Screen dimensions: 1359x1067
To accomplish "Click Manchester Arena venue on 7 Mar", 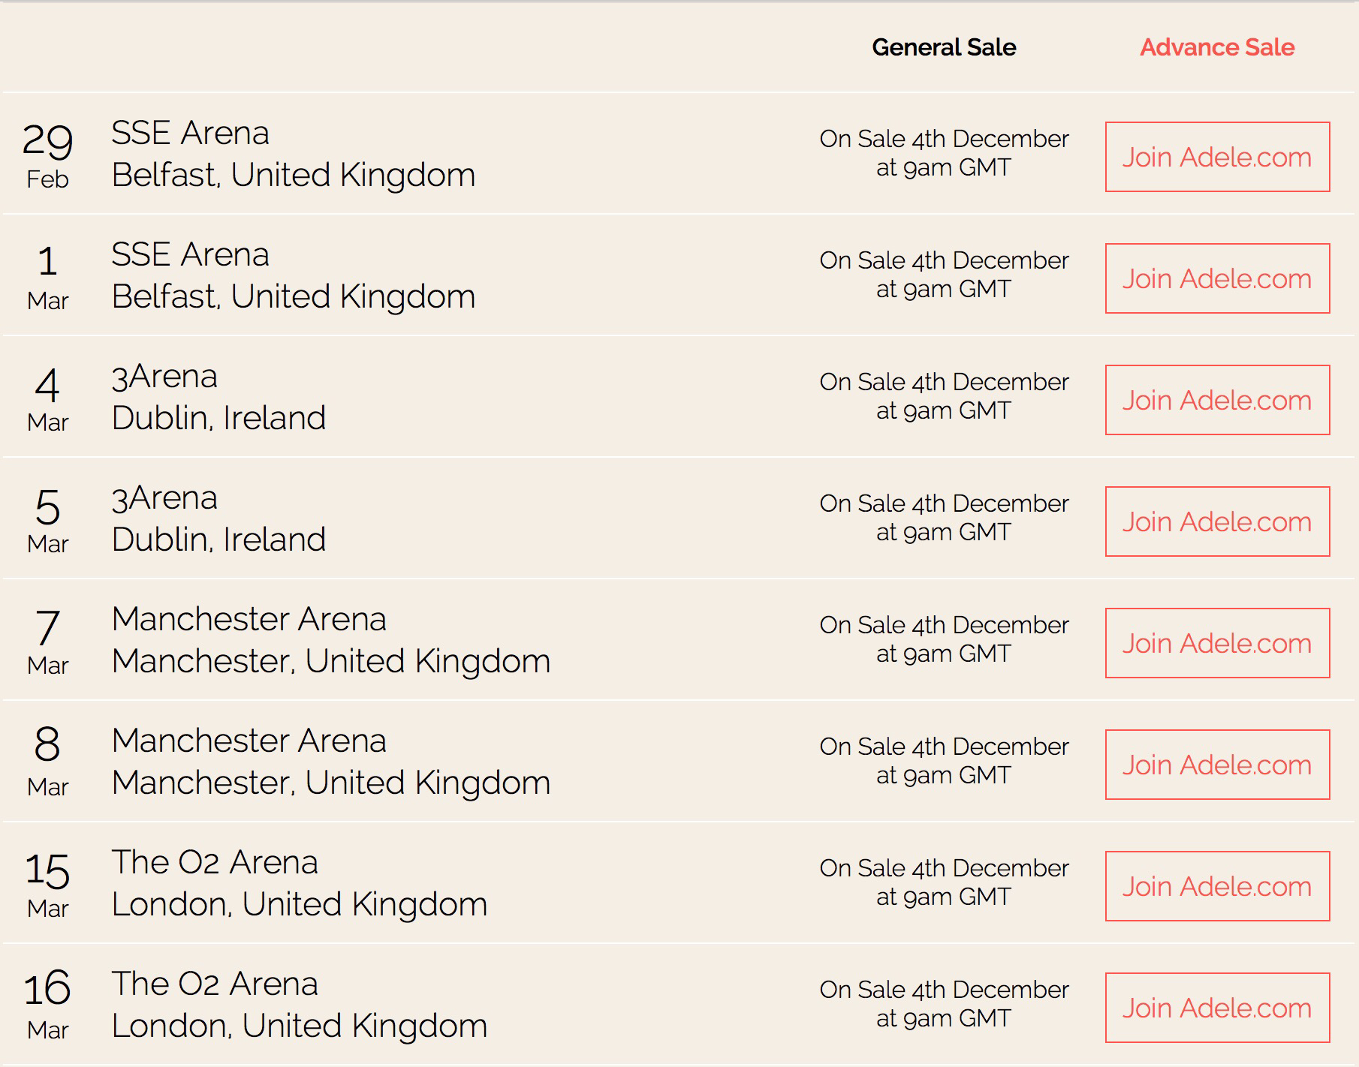I will (x=249, y=620).
